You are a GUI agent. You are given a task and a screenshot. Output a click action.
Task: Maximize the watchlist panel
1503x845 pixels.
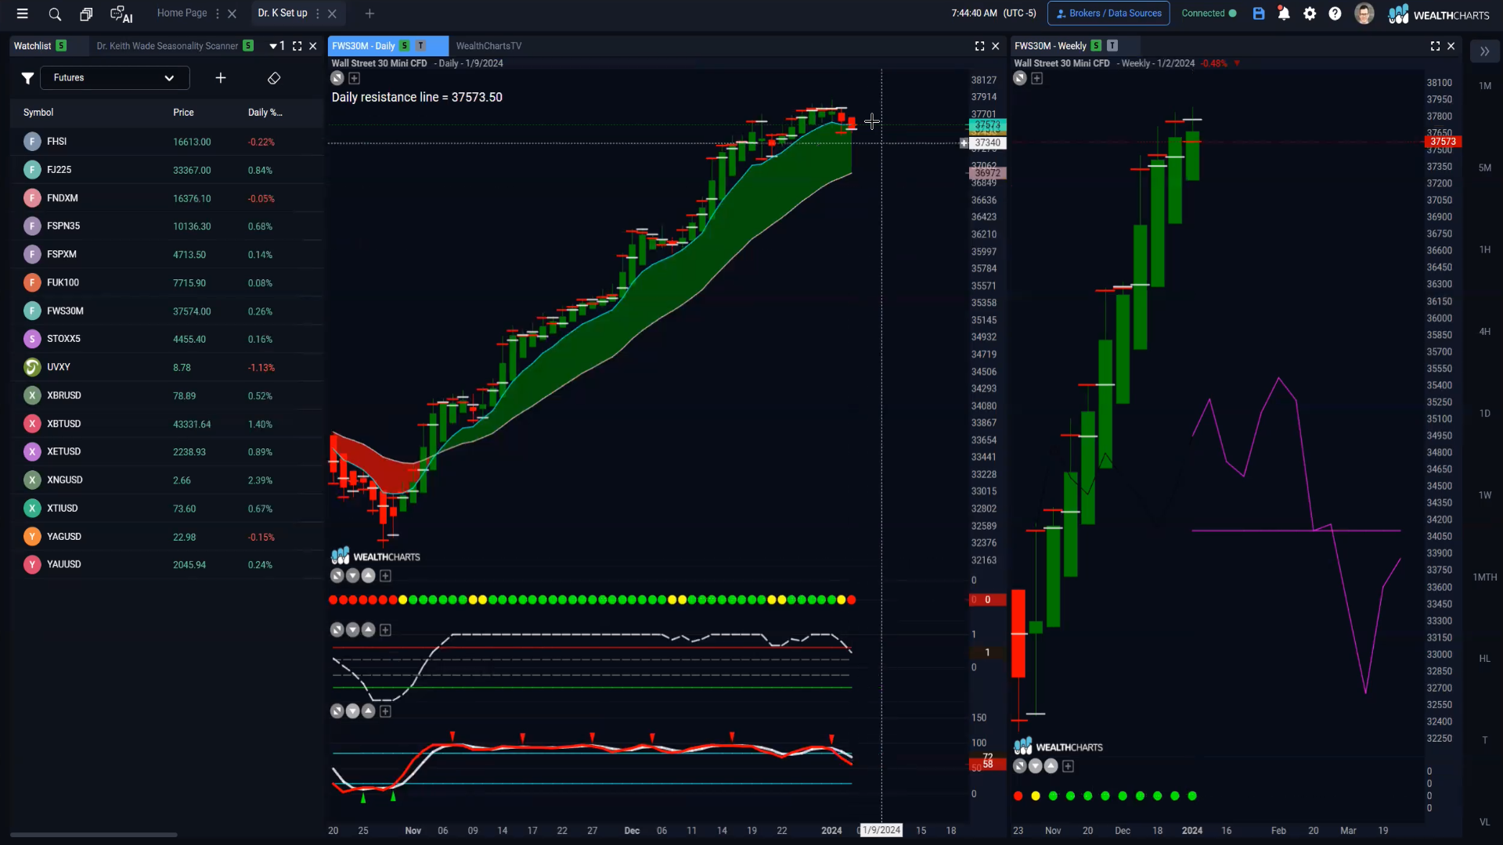297,46
